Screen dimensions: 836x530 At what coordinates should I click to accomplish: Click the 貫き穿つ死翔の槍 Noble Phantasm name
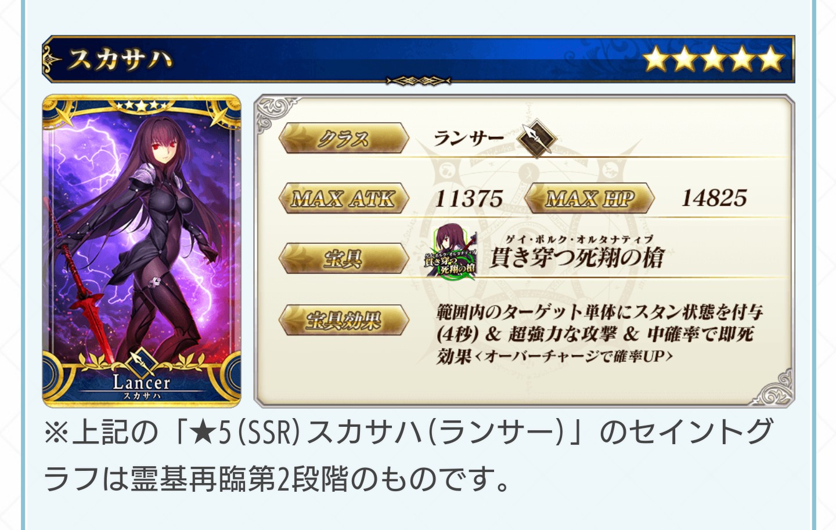coord(577,257)
